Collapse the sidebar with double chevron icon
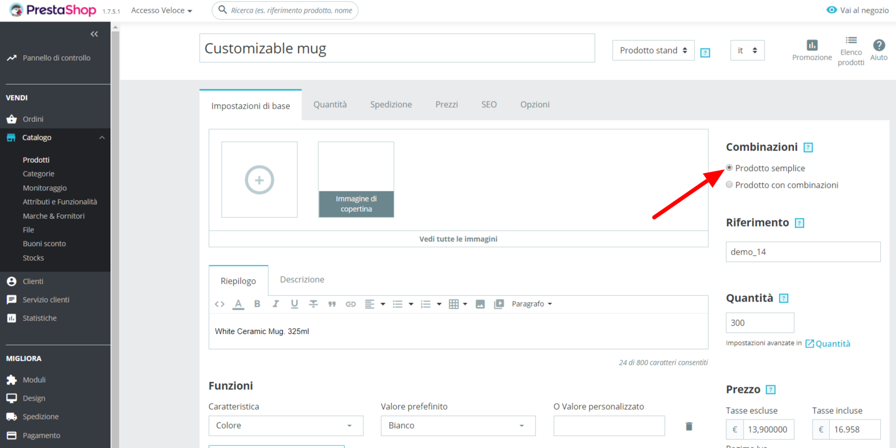This screenshot has height=448, width=896. [94, 34]
